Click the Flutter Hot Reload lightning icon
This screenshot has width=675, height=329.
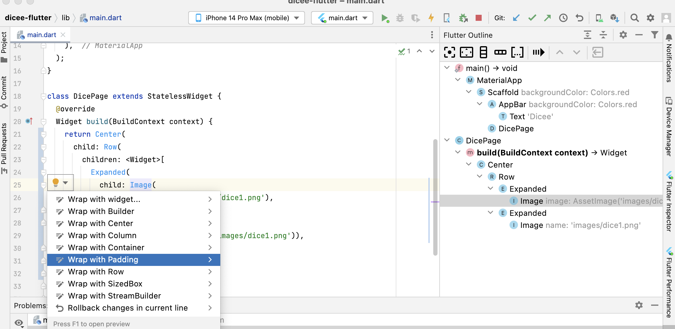pos(431,18)
